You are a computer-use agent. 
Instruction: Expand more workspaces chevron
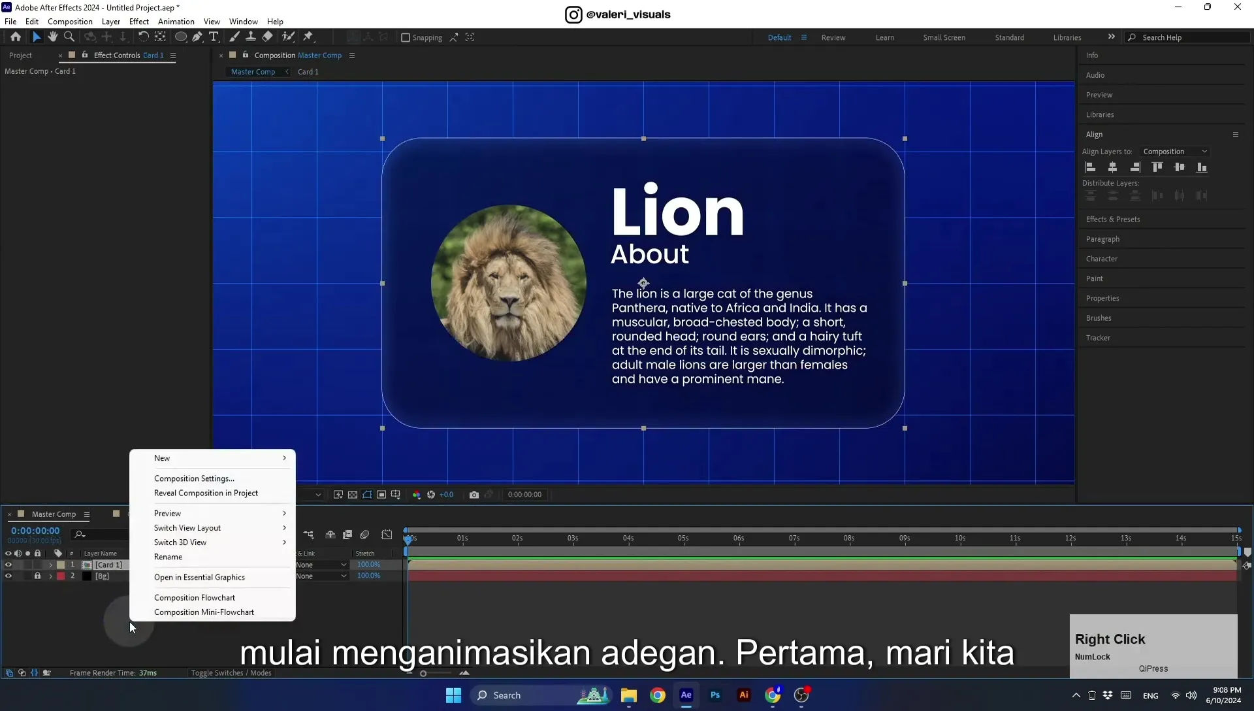(x=1111, y=37)
